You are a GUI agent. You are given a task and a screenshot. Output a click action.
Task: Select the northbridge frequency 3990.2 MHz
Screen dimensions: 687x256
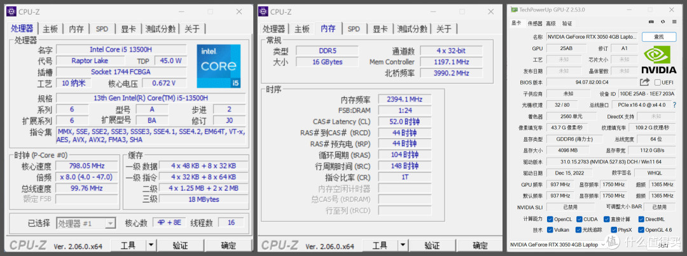pyautogui.click(x=451, y=73)
